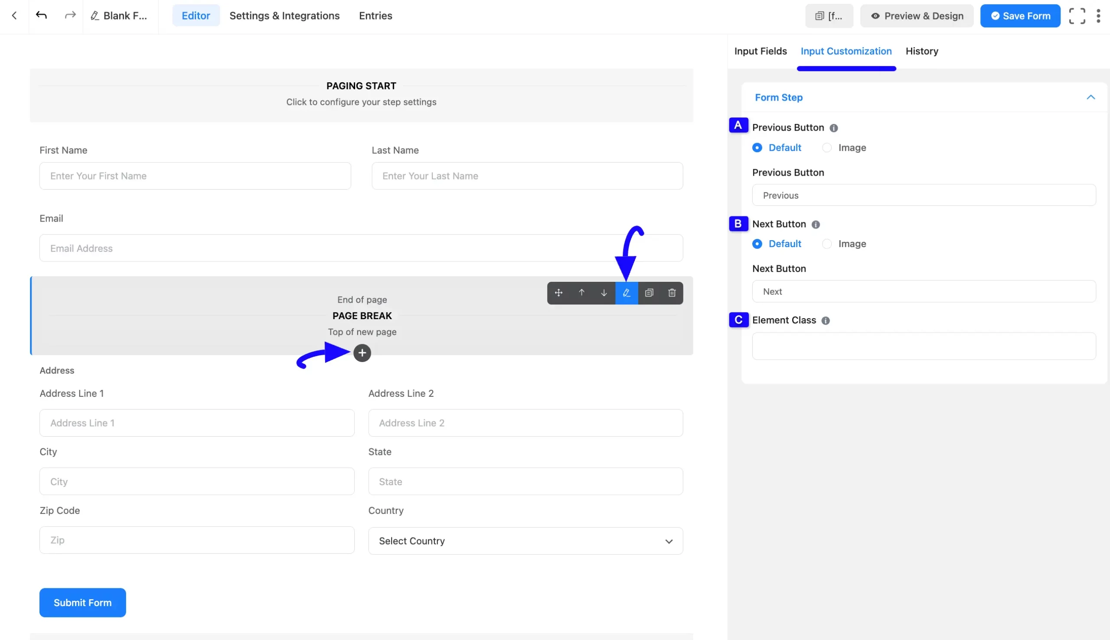This screenshot has width=1110, height=640.
Task: Move page break up with arrow icon
Action: (581, 293)
